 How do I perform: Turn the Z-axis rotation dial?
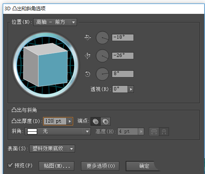coord(102,74)
